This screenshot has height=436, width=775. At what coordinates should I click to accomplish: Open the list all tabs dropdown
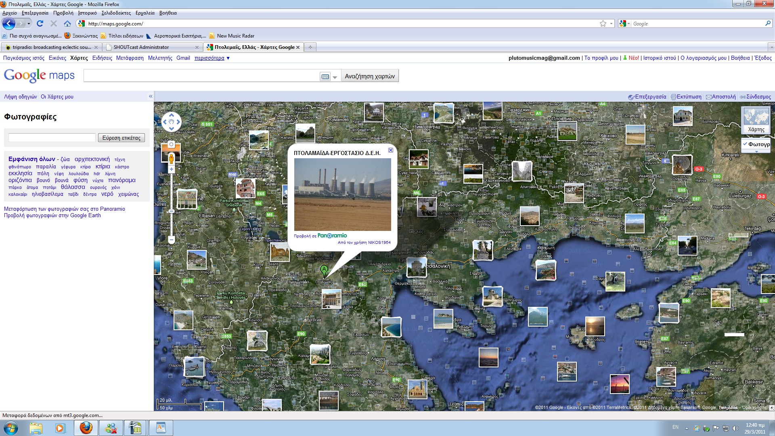pos(771,47)
